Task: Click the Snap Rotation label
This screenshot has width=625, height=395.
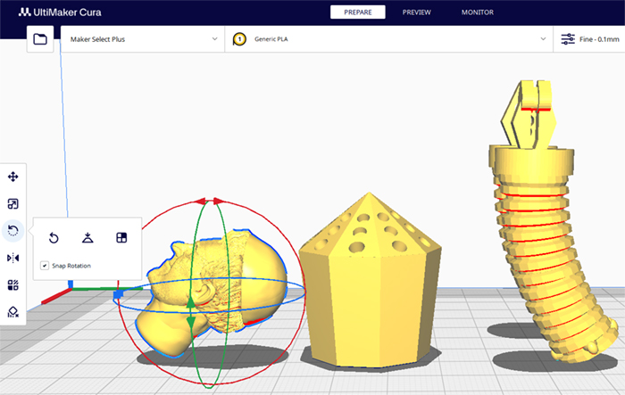Action: pos(71,266)
